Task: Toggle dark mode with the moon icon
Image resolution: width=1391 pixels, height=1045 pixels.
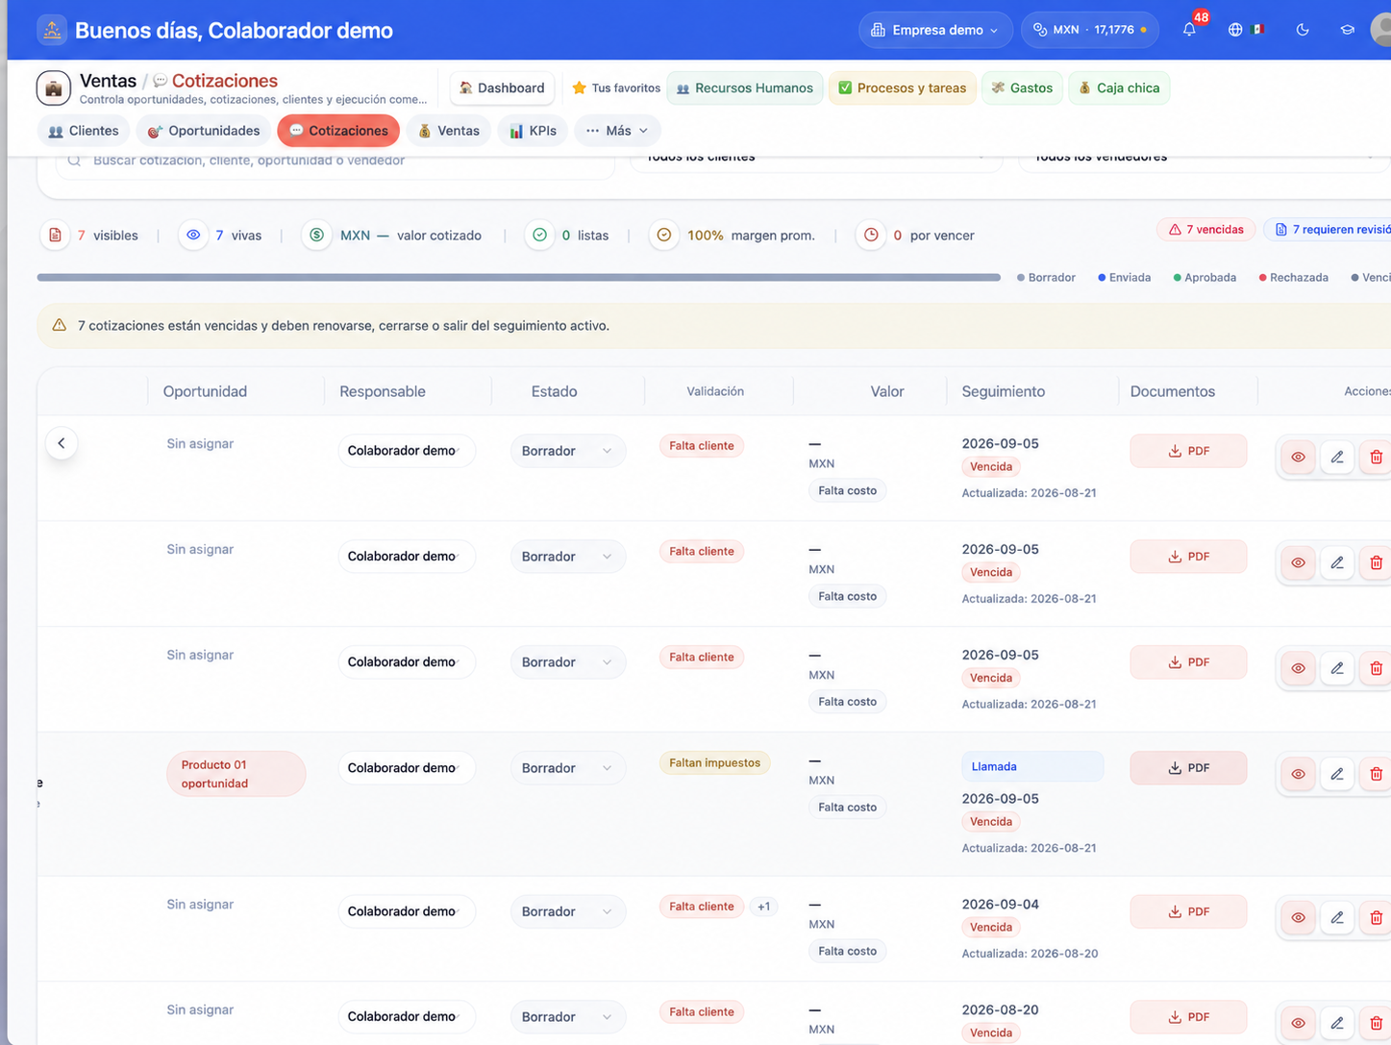Action: coord(1303,30)
